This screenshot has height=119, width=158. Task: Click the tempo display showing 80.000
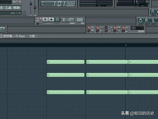[68, 20]
